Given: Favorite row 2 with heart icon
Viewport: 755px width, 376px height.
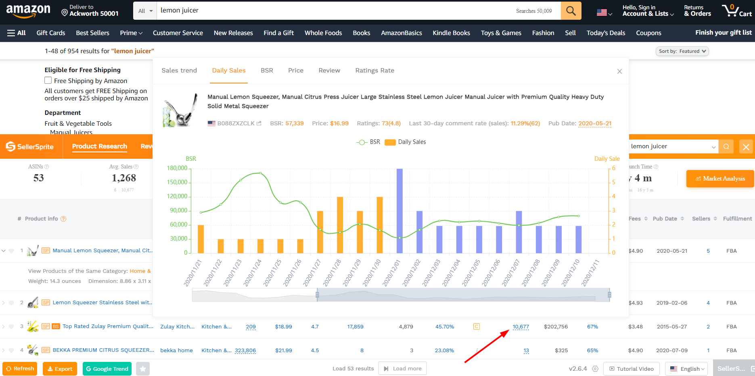Looking at the screenshot, I should [x=11, y=303].
